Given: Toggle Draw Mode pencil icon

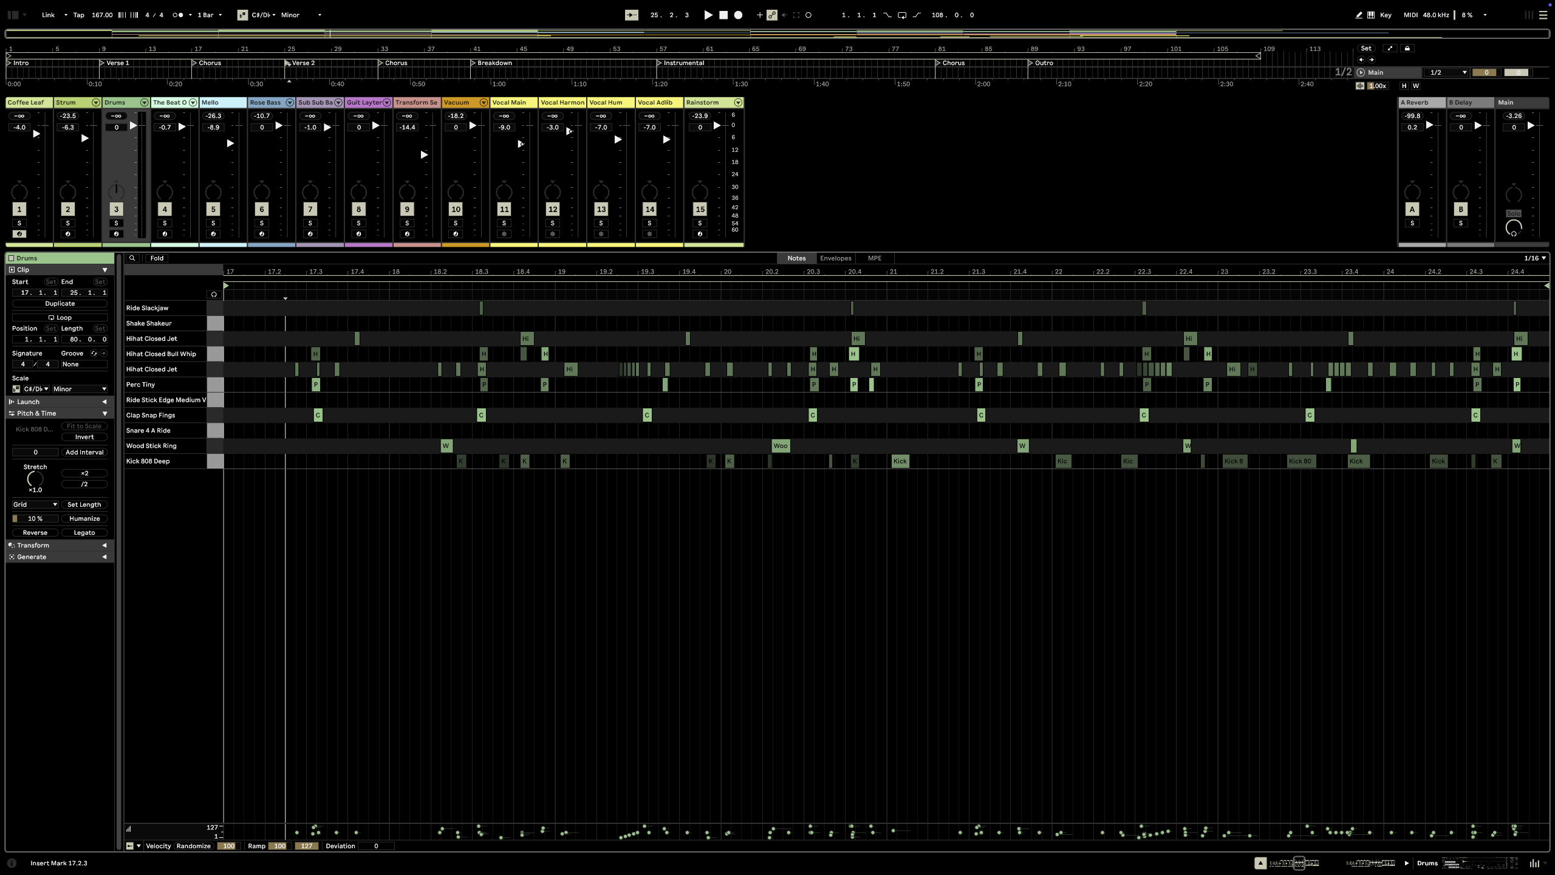Looking at the screenshot, I should pos(1359,15).
